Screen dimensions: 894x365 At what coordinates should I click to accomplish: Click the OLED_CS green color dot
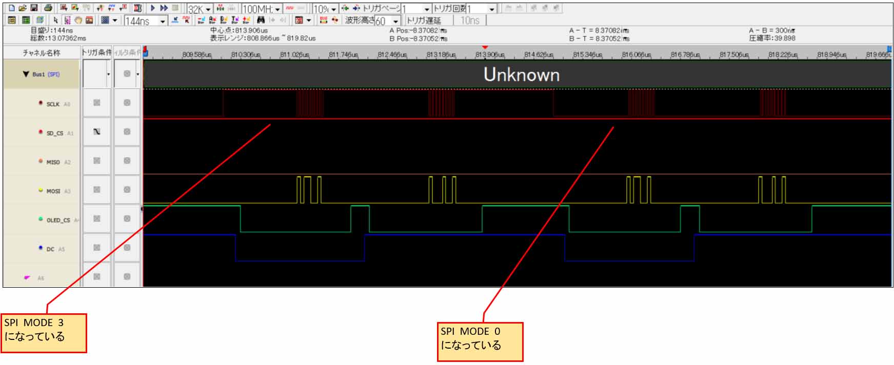pos(41,219)
